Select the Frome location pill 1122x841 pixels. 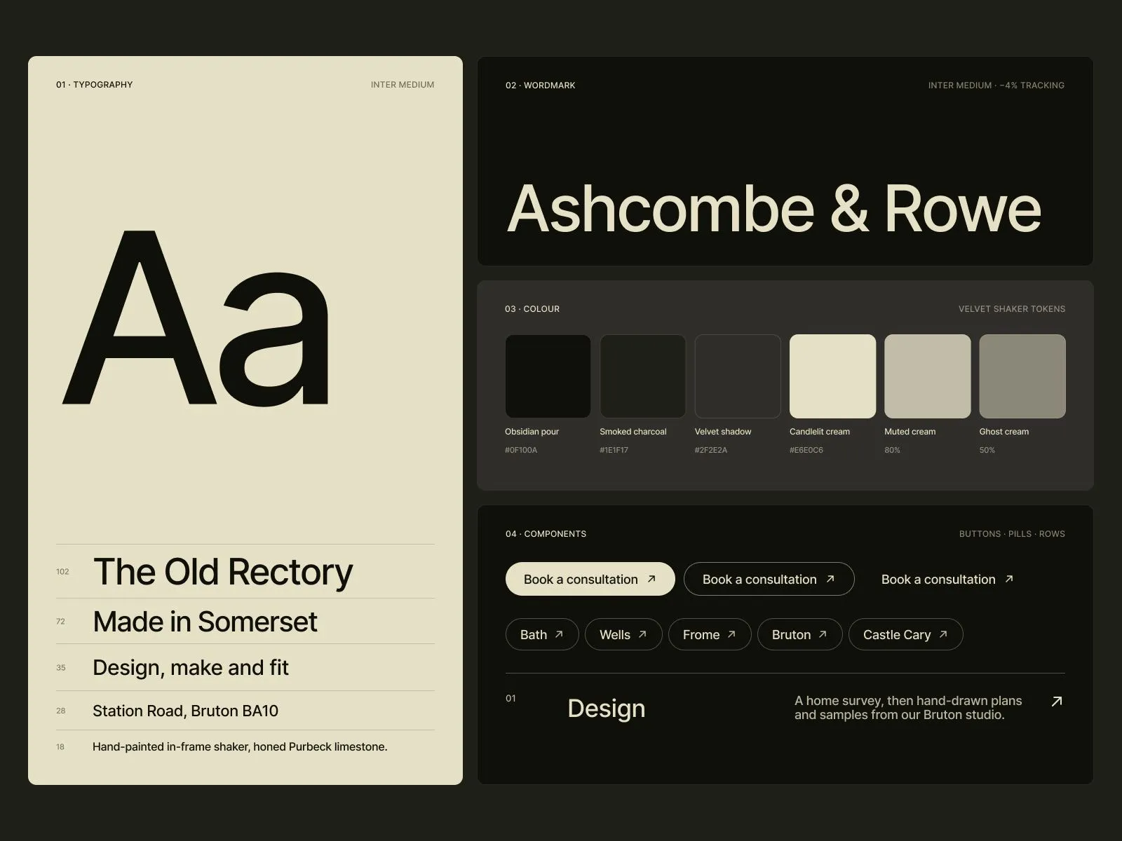point(710,634)
